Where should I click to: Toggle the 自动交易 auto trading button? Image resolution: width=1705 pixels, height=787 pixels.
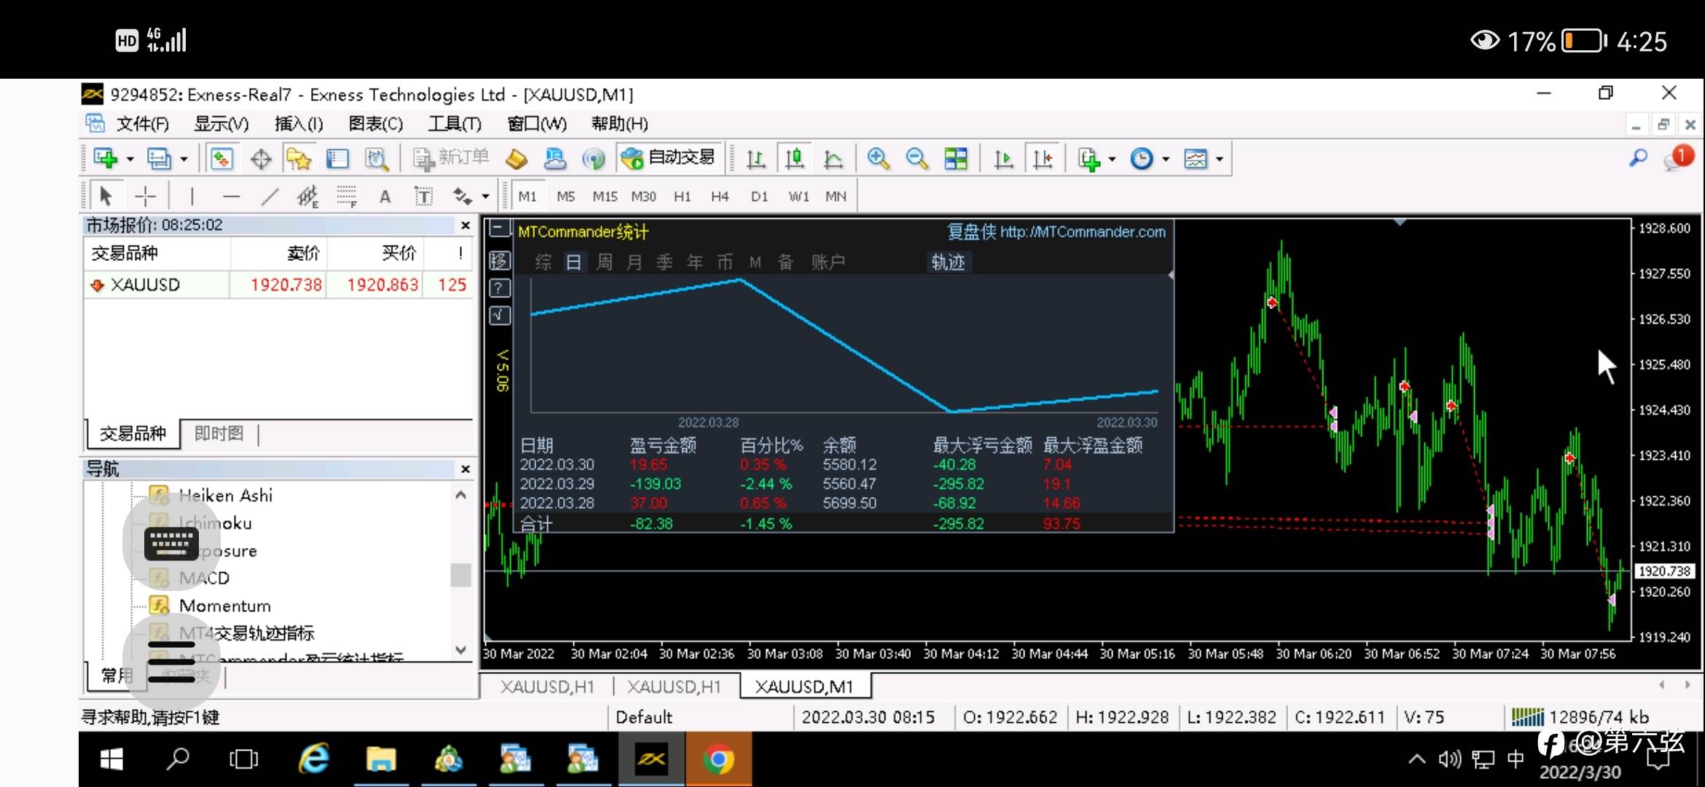(x=669, y=157)
